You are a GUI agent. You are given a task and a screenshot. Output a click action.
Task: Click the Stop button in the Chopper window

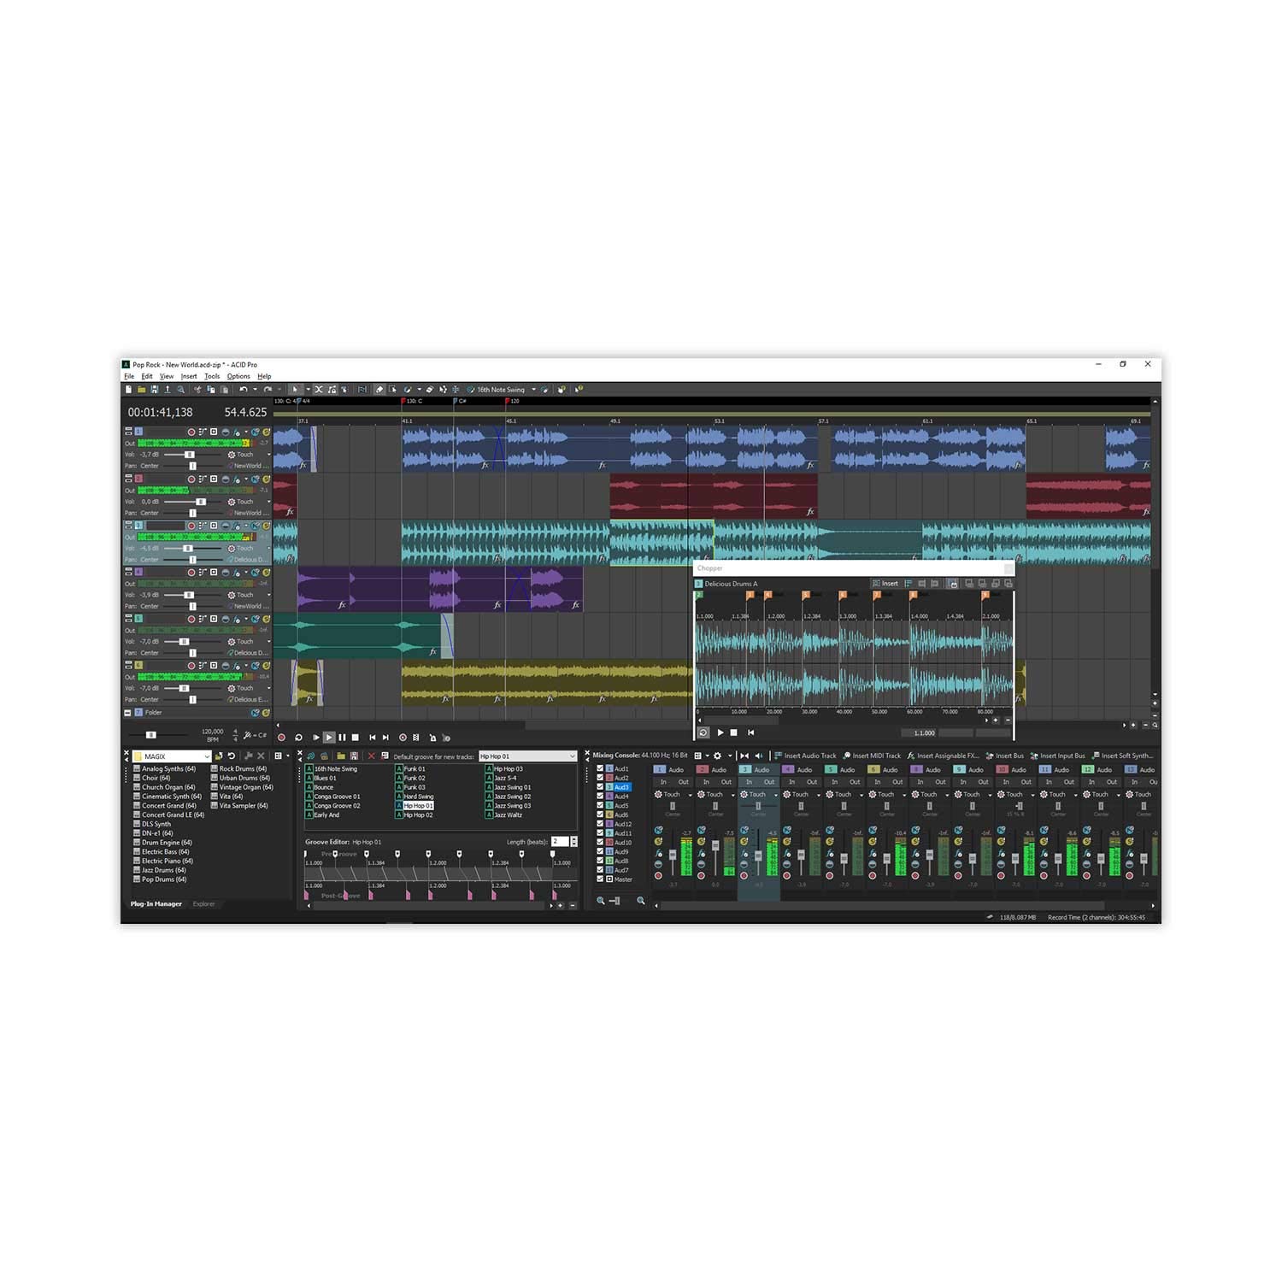[x=734, y=732]
